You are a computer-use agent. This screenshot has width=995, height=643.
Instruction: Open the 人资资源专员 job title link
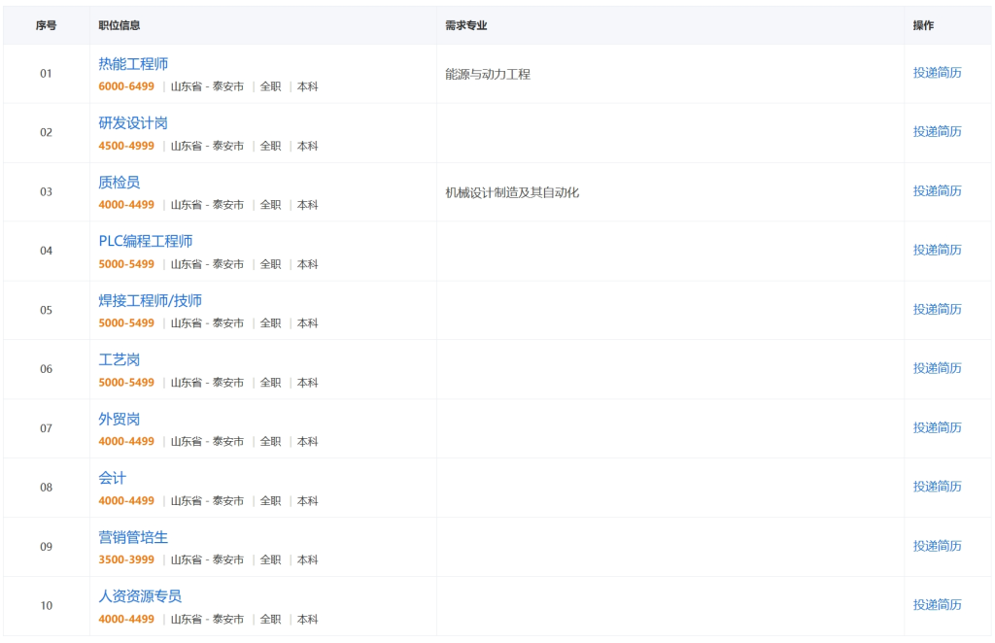tap(140, 596)
